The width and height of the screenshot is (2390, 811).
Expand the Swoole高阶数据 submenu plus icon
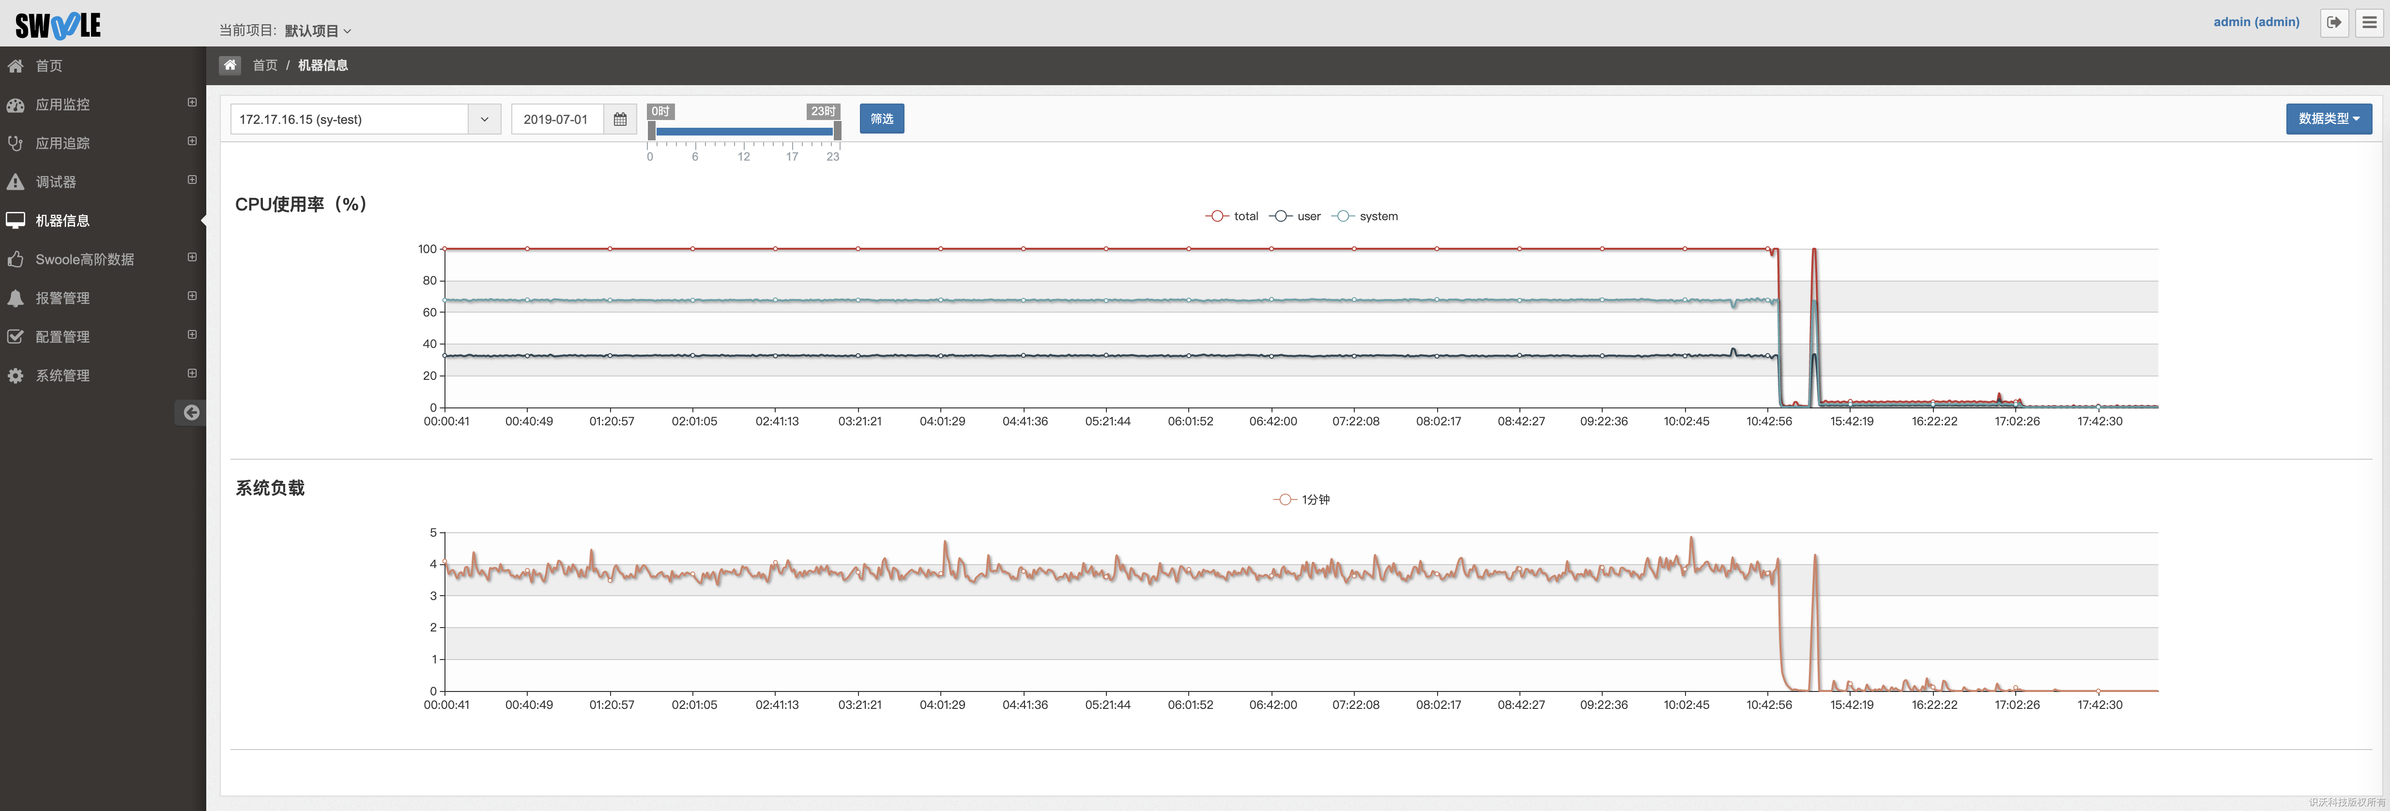[192, 257]
